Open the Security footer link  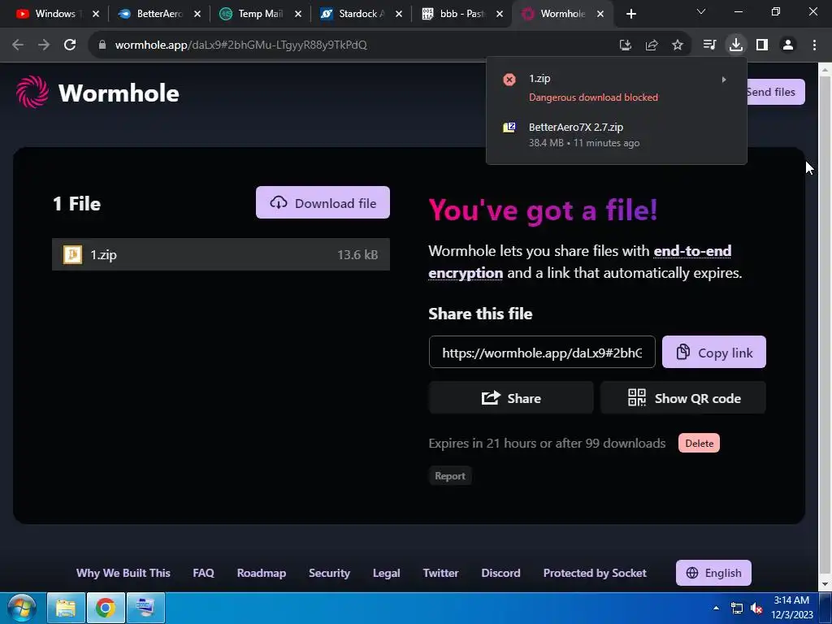click(330, 573)
